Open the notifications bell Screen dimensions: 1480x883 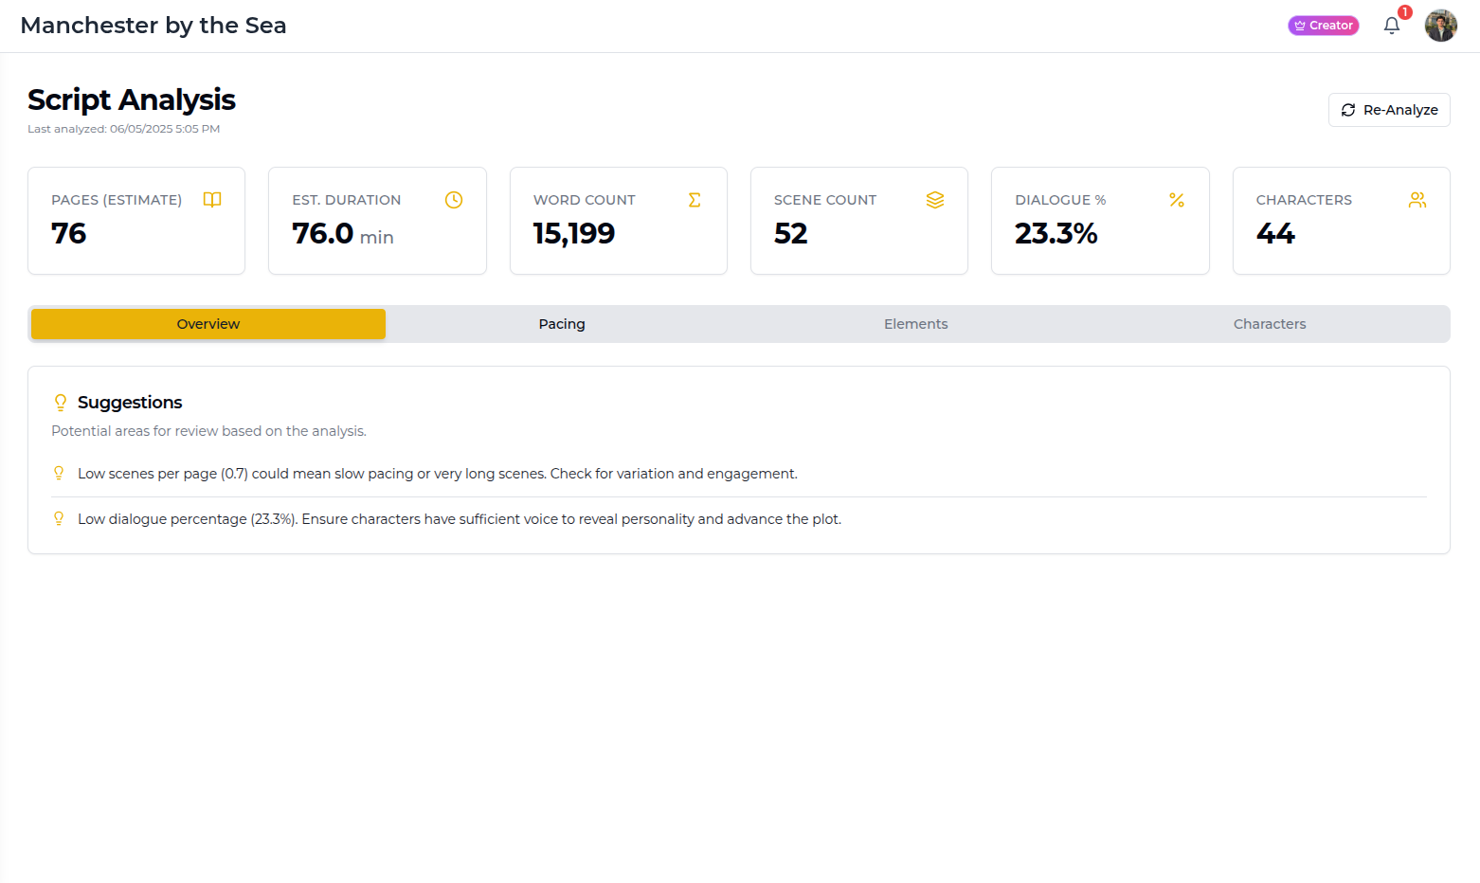(1392, 26)
